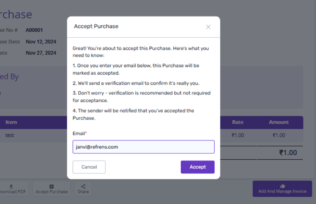This screenshot has height=204, width=316.
Task: Click the Nov 27, 2024 due date
Action: click(x=41, y=53)
